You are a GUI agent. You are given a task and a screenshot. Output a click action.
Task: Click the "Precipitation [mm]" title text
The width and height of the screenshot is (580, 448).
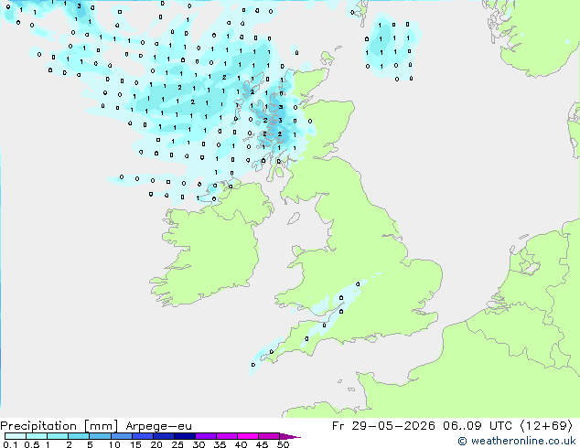point(59,426)
